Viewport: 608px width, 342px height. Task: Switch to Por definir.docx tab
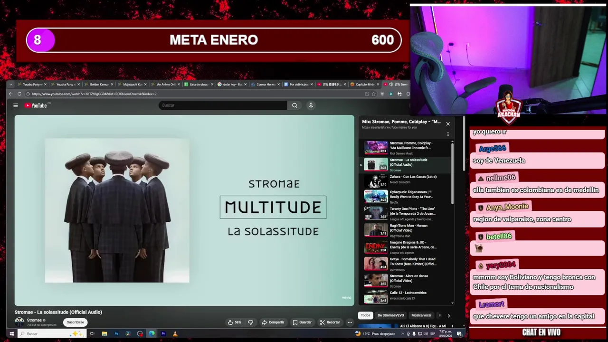pyautogui.click(x=299, y=85)
